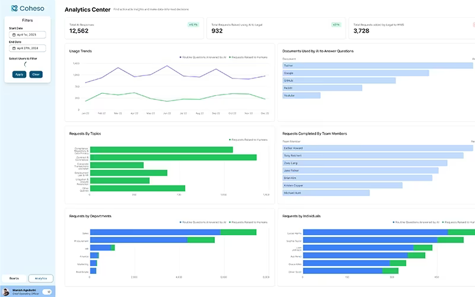
Task: Switch to the Analytics tab
Action: point(41,278)
